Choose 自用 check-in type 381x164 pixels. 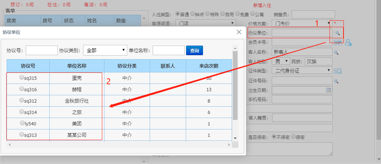pyautogui.click(x=222, y=14)
